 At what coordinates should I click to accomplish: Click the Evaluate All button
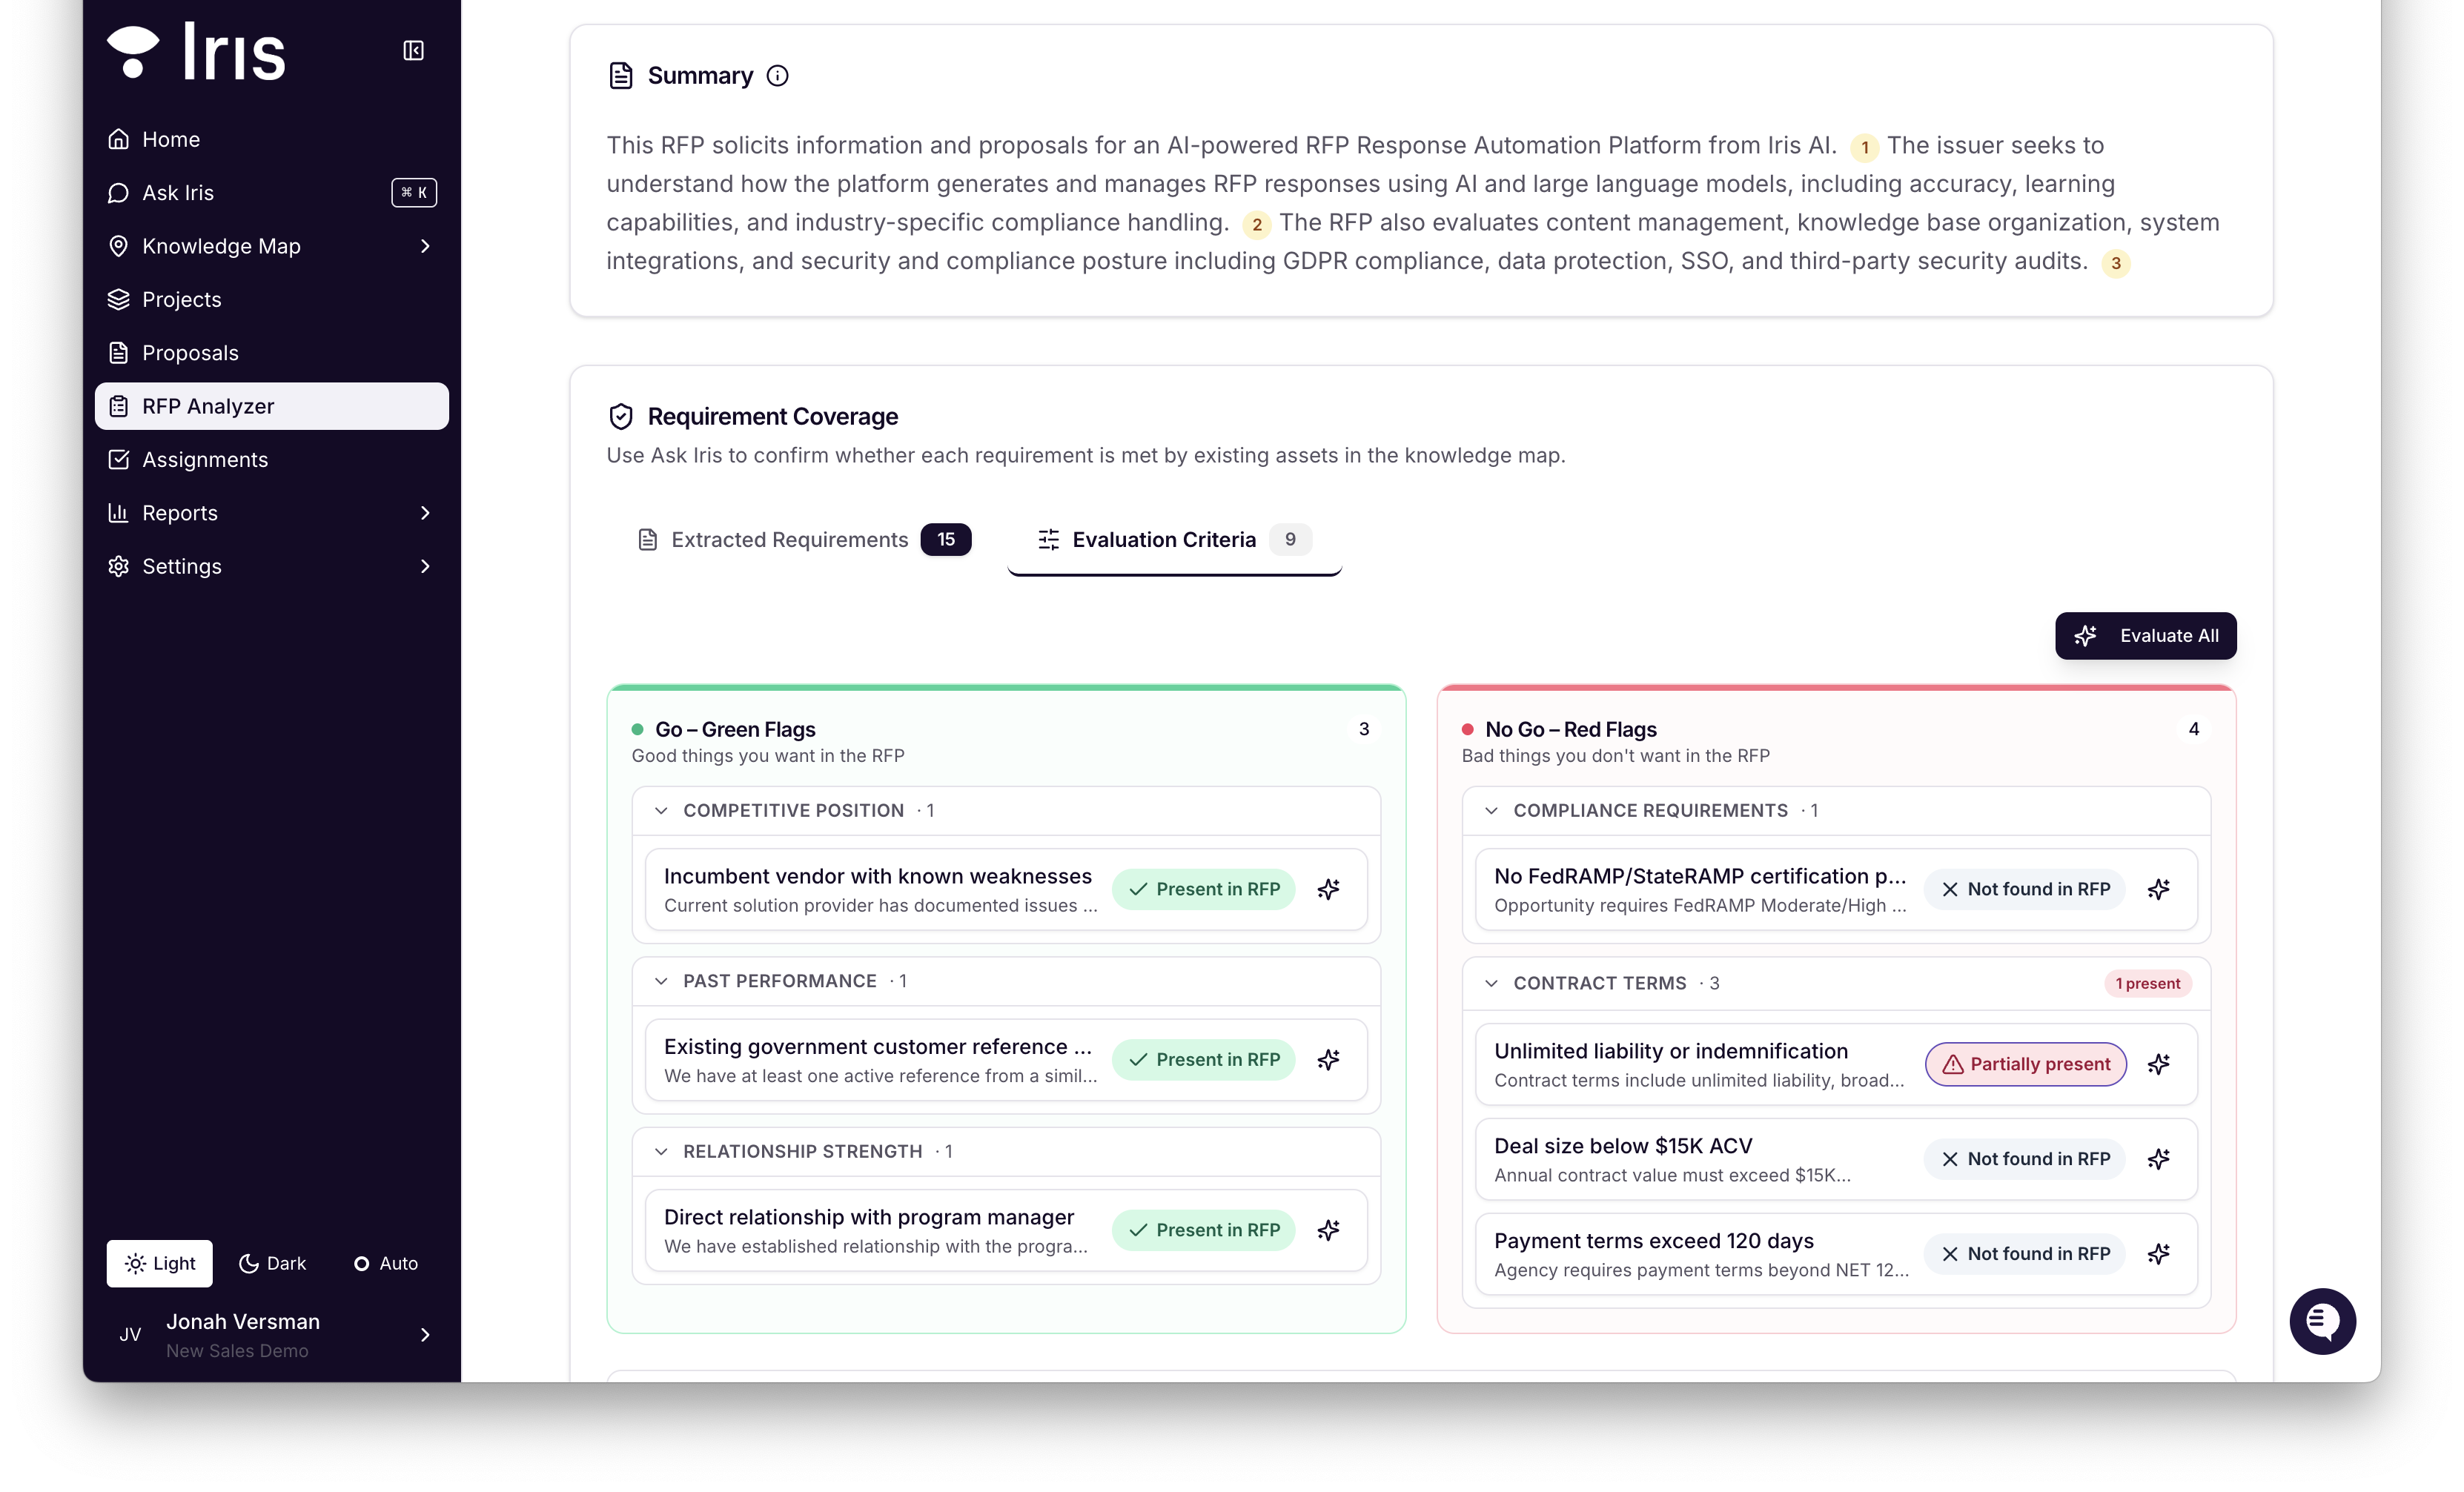[x=2145, y=636]
